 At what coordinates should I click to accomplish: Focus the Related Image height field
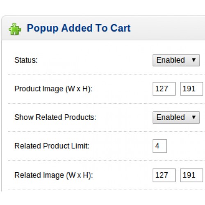(191, 175)
